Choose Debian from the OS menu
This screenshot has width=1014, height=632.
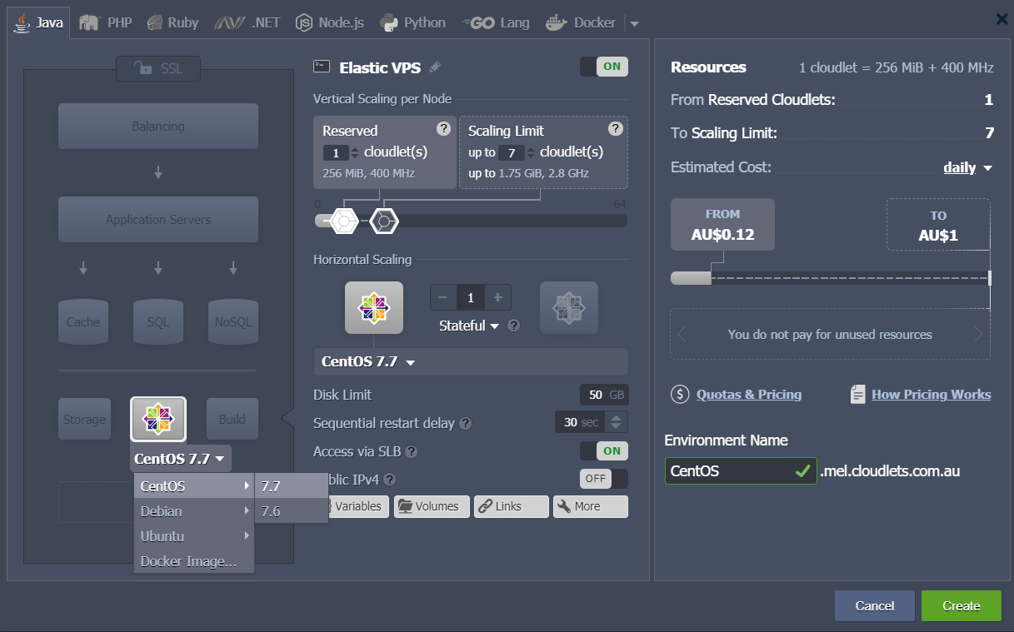coord(194,511)
